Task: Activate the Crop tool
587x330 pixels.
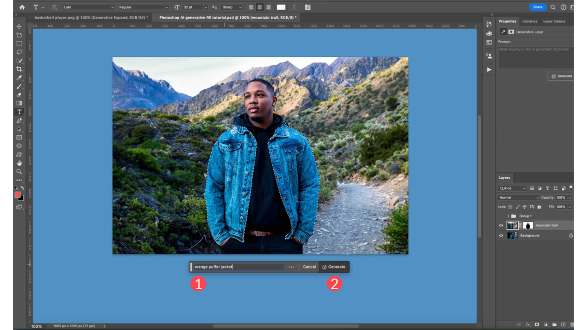Action: (19, 69)
